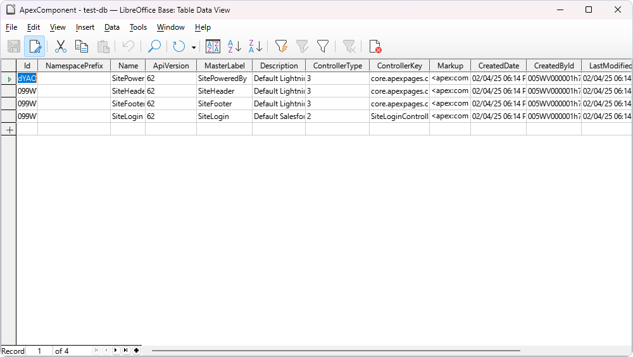Click the current-record arrow row header

[8, 78]
